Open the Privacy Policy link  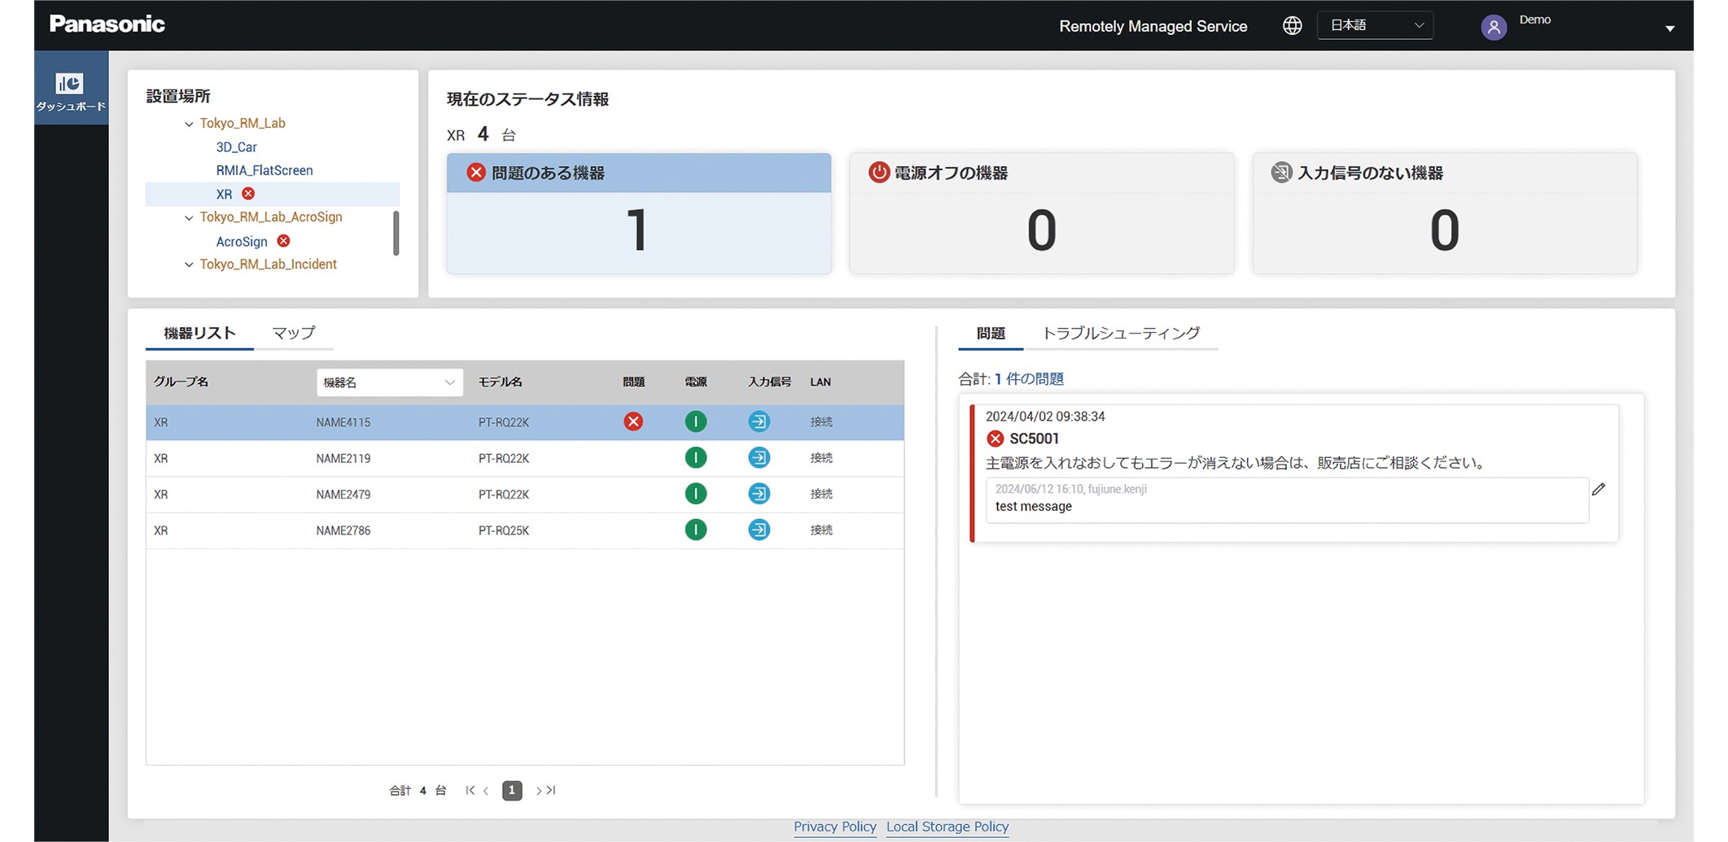click(834, 827)
